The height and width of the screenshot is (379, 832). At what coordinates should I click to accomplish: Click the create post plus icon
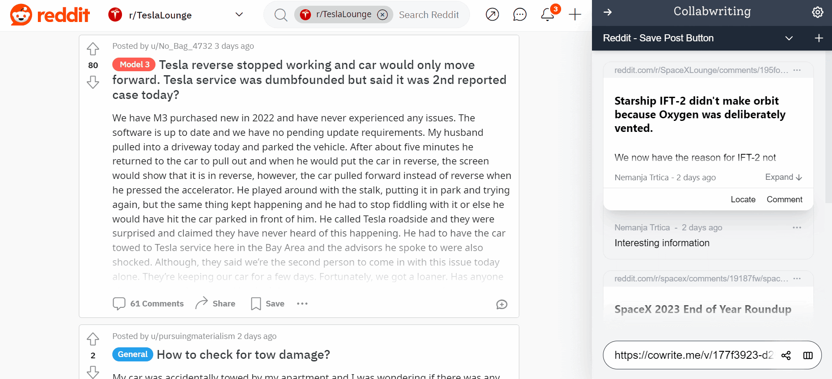coord(575,15)
